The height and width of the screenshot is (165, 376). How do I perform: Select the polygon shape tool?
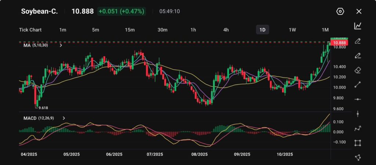[x=358, y=157]
